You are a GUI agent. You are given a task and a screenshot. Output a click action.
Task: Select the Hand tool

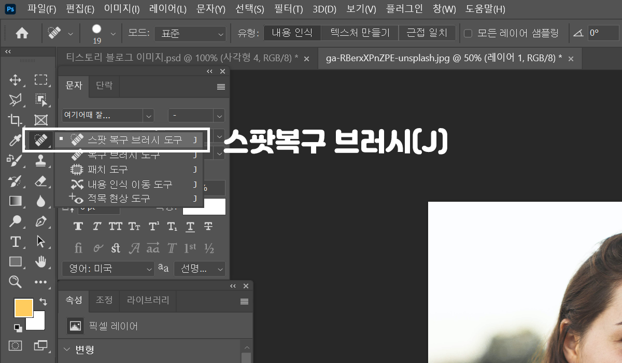41,261
